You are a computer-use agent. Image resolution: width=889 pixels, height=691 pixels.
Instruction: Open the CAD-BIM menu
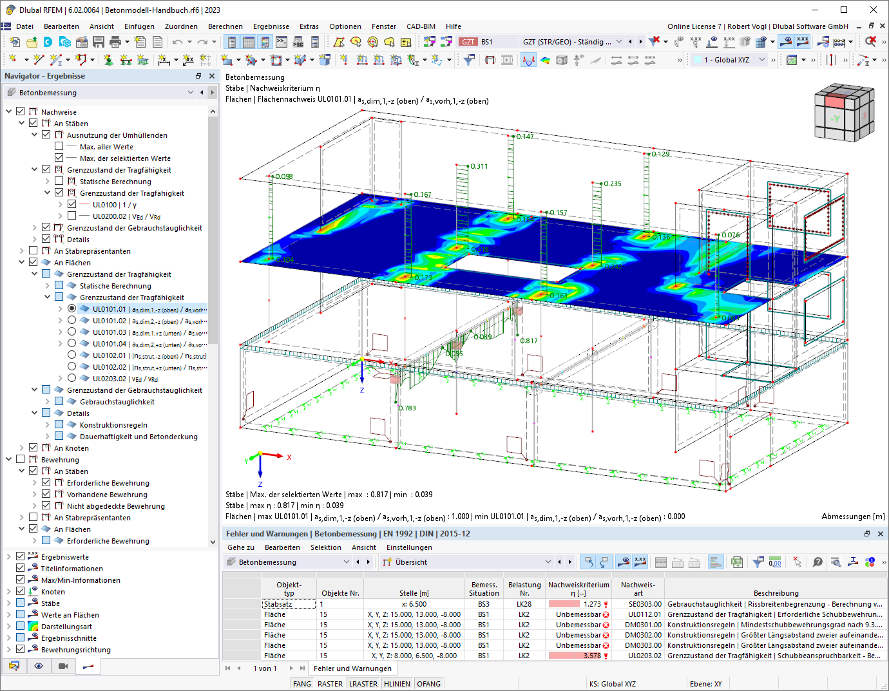click(x=421, y=26)
